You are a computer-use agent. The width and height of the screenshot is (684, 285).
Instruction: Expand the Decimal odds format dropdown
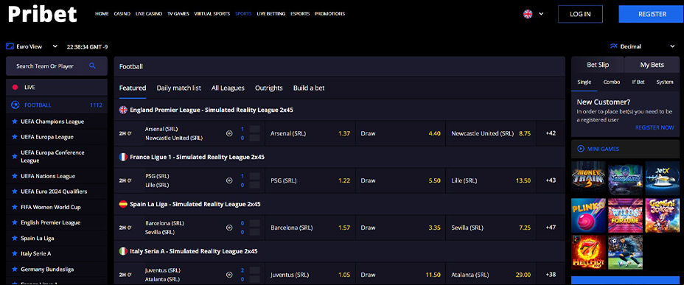click(x=642, y=46)
